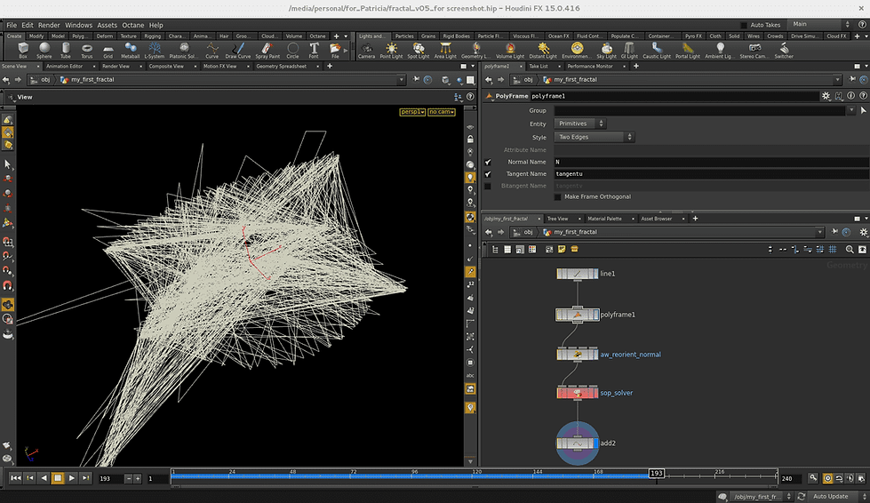The image size is (870, 503).
Task: Click the Play forward button
Action: 72,478
